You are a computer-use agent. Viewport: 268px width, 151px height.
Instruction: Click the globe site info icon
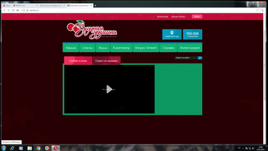[x=27, y=10]
